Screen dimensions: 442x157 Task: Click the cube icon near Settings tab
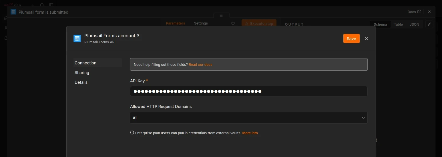(x=233, y=23)
